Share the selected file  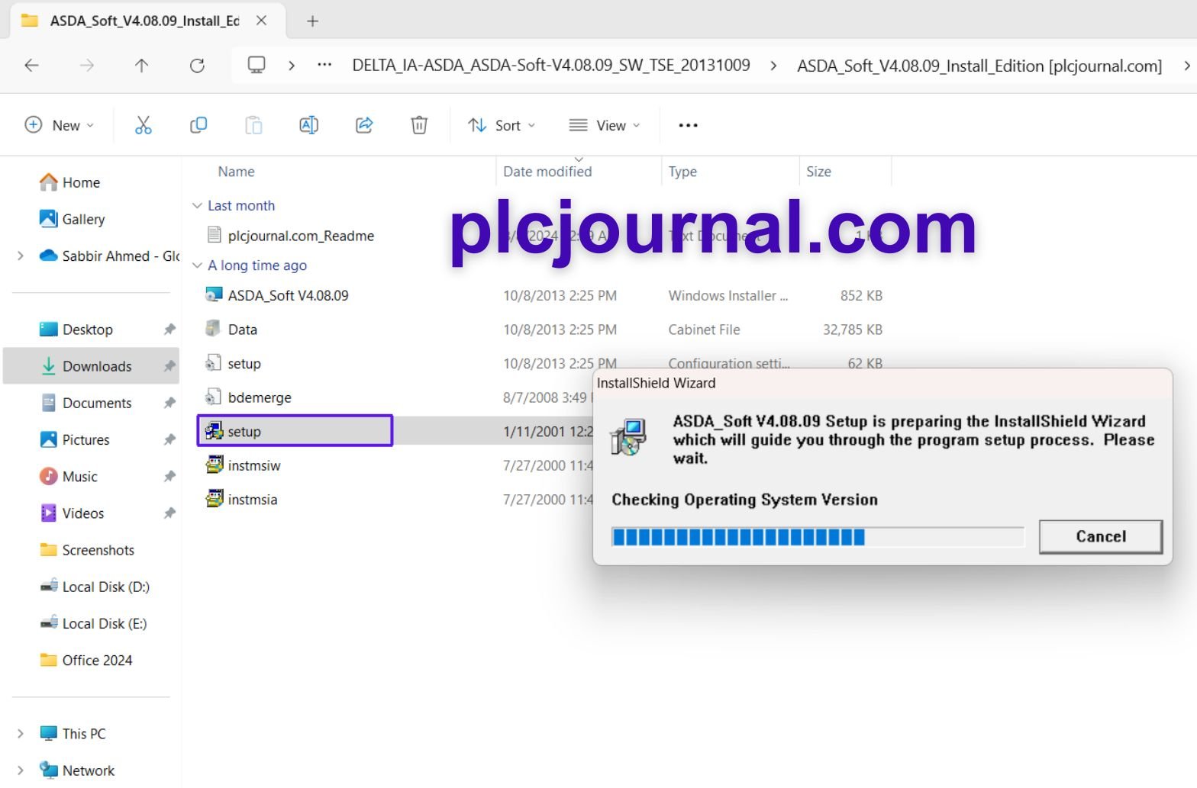pyautogui.click(x=364, y=125)
